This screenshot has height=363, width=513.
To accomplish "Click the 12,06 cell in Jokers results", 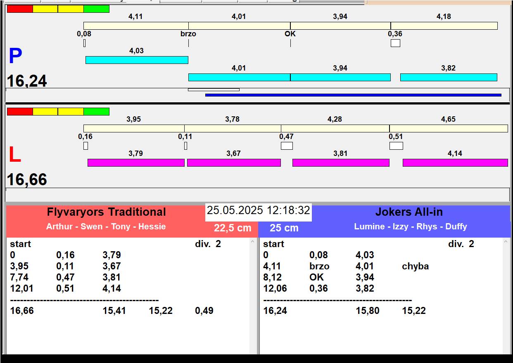I will click(275, 289).
